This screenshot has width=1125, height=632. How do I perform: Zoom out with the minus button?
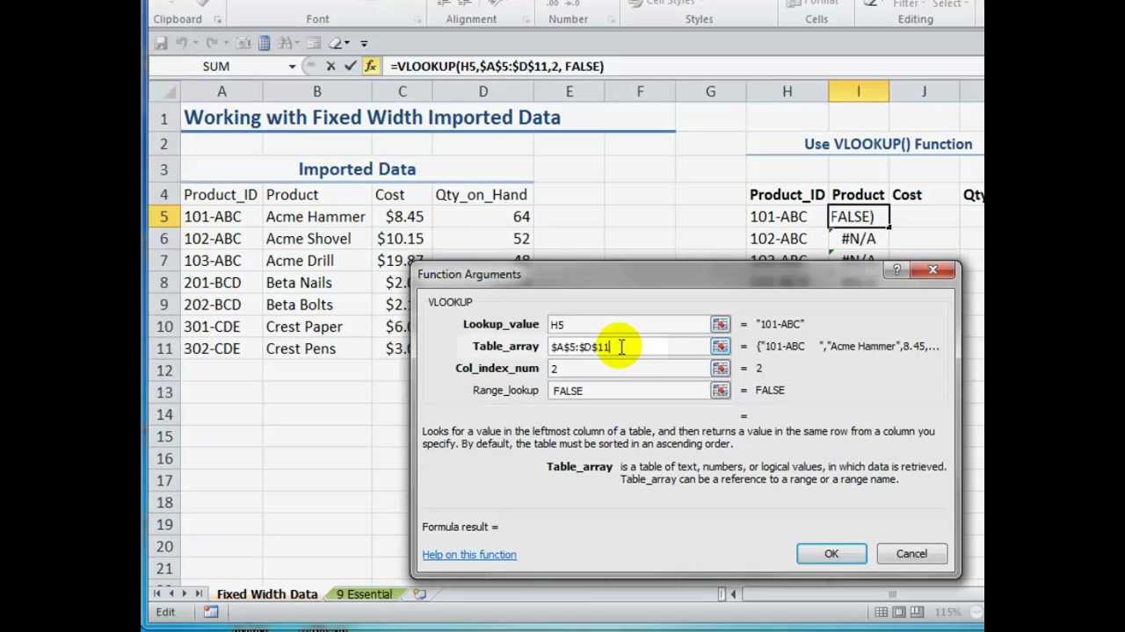(976, 612)
